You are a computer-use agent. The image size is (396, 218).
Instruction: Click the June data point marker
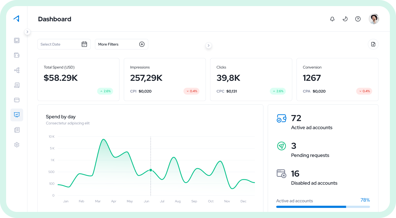(151, 170)
